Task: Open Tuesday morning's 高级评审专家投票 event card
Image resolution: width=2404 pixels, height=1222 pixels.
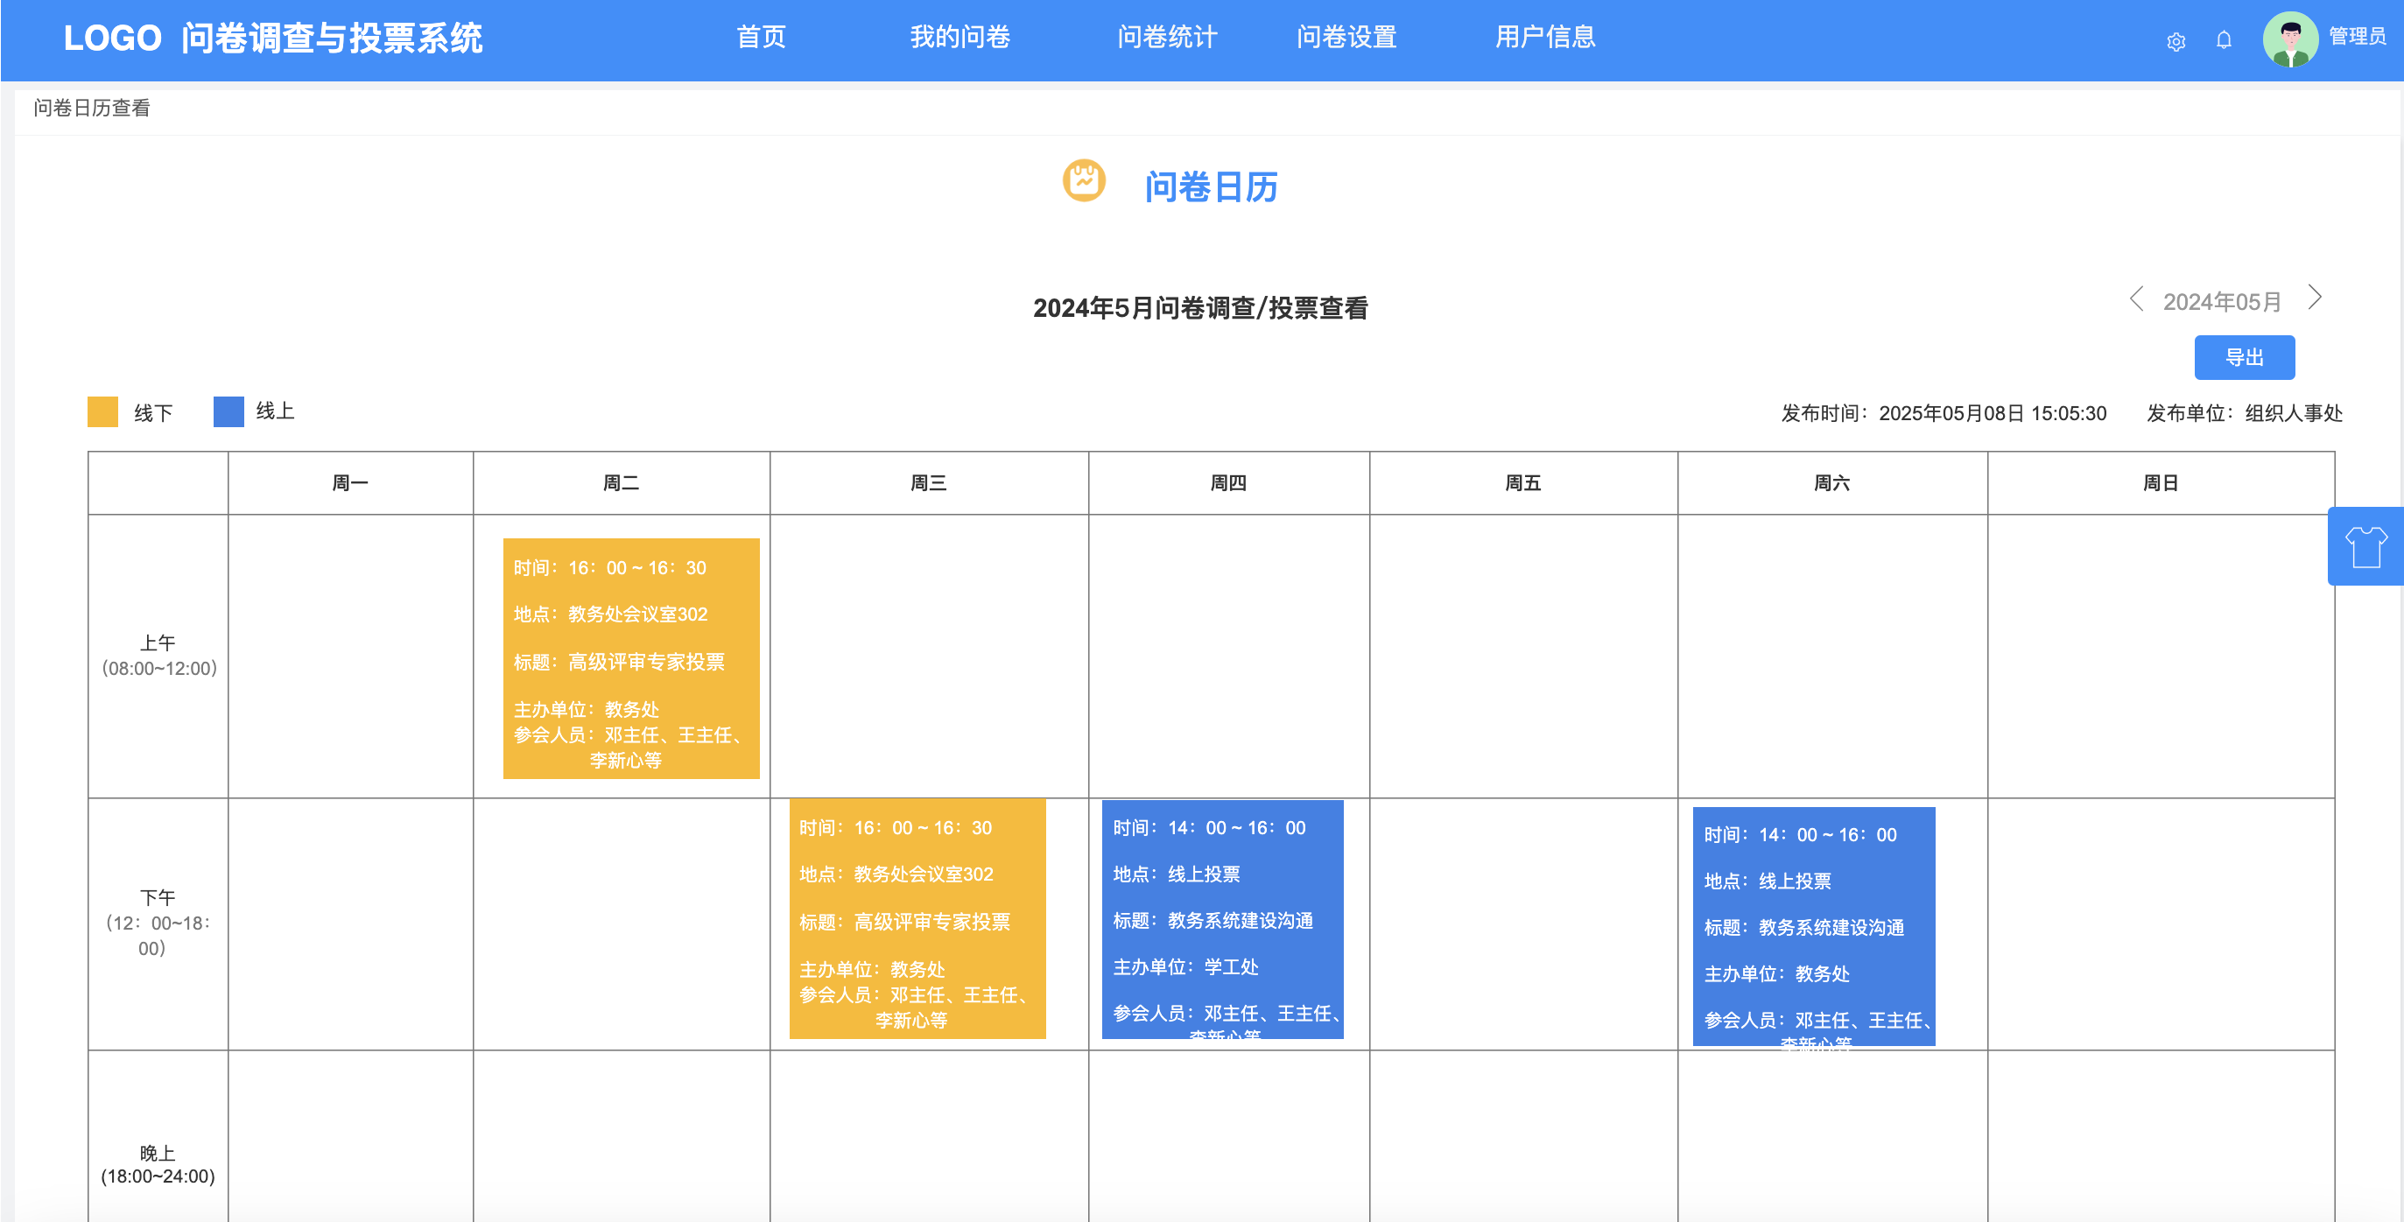Action: click(631, 657)
